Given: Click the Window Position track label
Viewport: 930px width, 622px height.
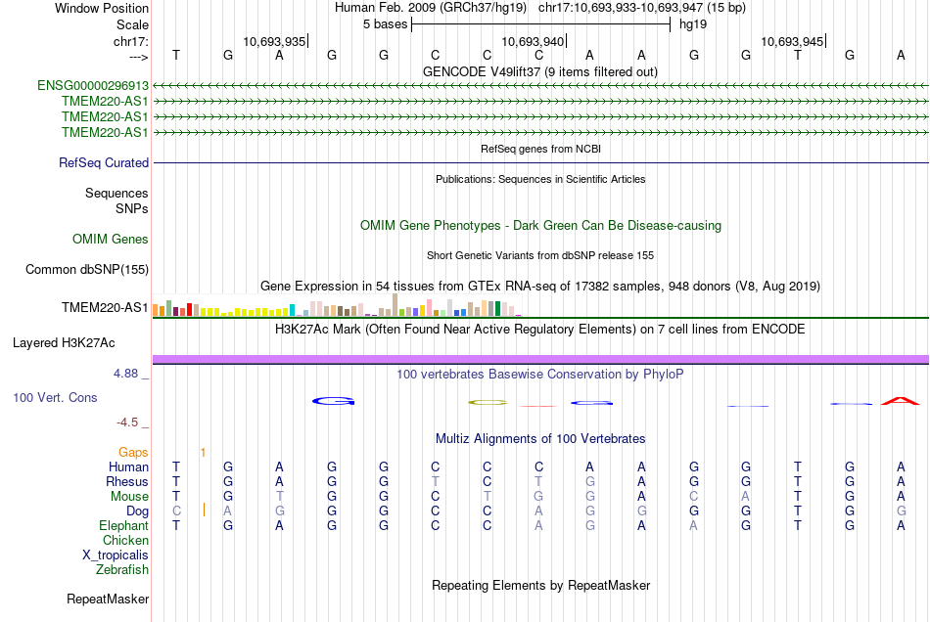Looking at the screenshot, I should (x=102, y=8).
